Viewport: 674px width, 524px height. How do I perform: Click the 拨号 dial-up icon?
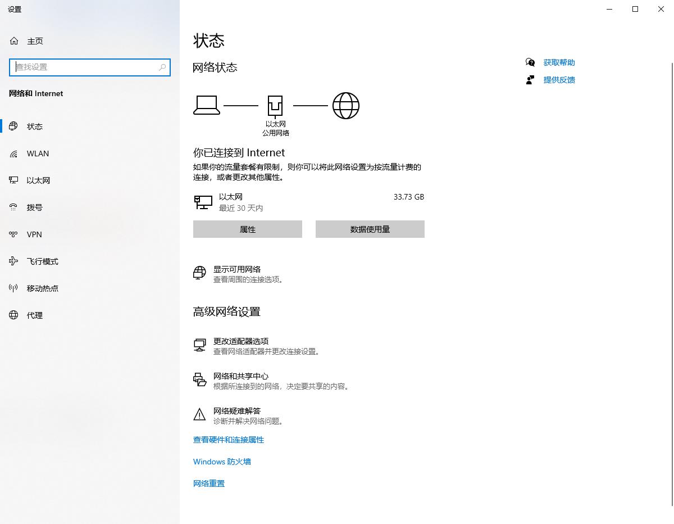click(x=13, y=207)
